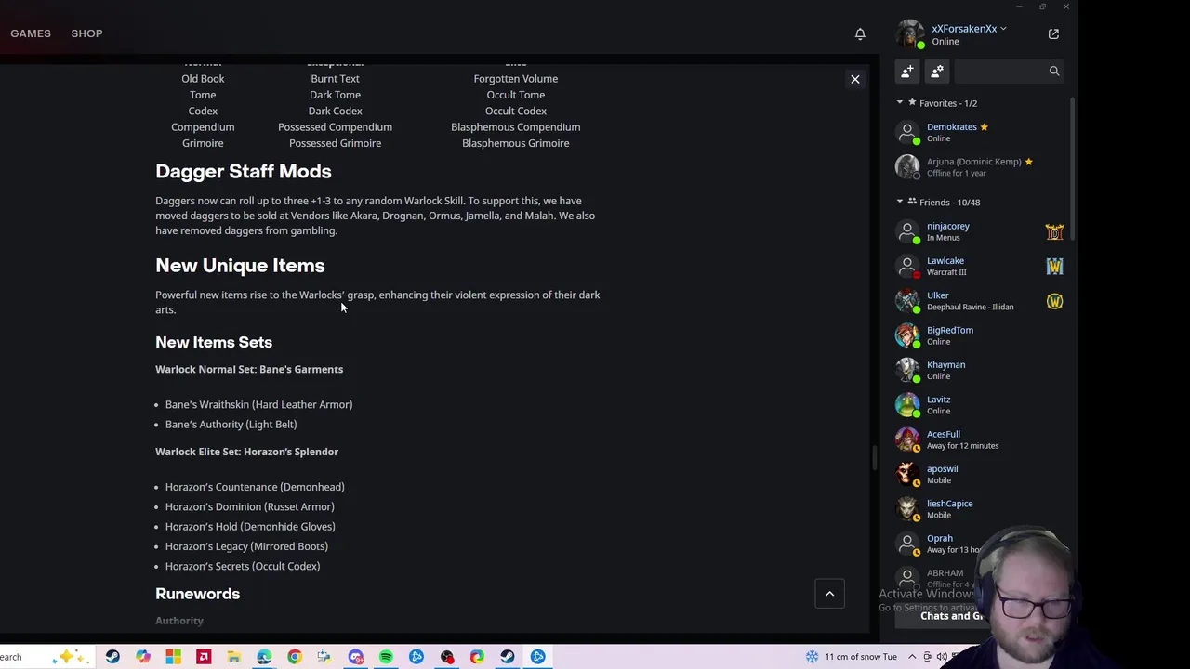Expand the xXForsakenXx status dropdown
1190x669 pixels.
click(x=1003, y=29)
